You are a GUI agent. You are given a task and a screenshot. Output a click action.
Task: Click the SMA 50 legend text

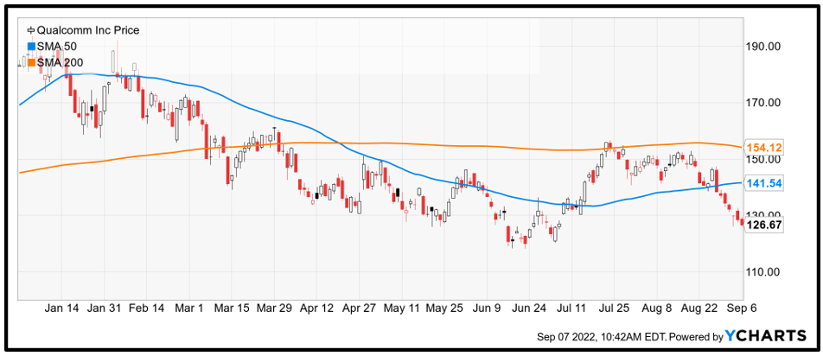58,47
